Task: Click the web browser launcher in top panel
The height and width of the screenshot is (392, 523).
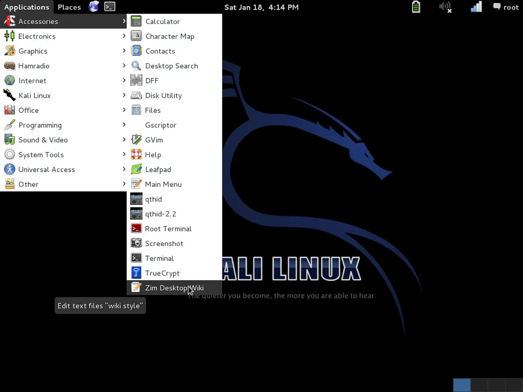Action: 94,7
